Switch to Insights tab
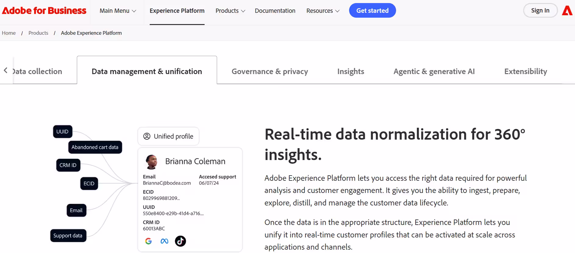 pos(351,71)
